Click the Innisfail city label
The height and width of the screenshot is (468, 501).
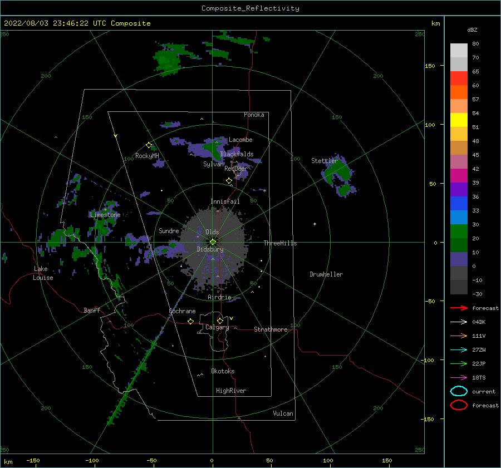point(225,201)
